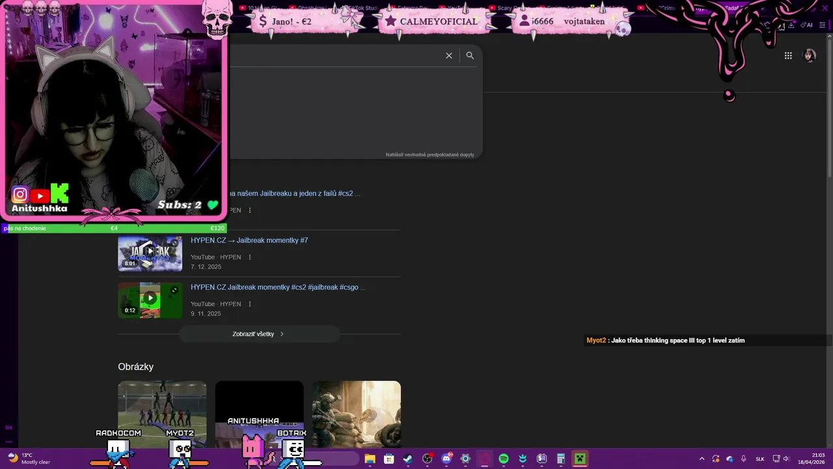This screenshot has width=833, height=469.
Task: Play the 0:12 green video thumbnail
Action: coord(150,300)
